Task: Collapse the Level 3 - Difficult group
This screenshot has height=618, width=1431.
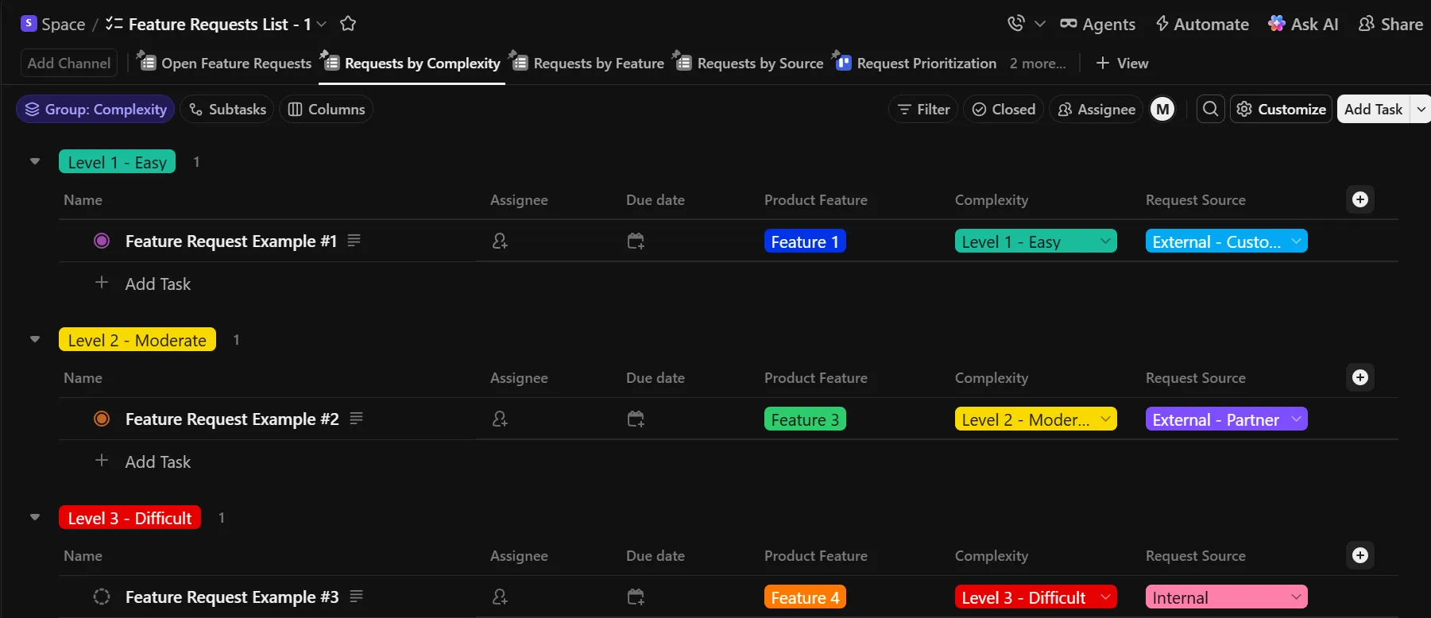Action: [35, 517]
